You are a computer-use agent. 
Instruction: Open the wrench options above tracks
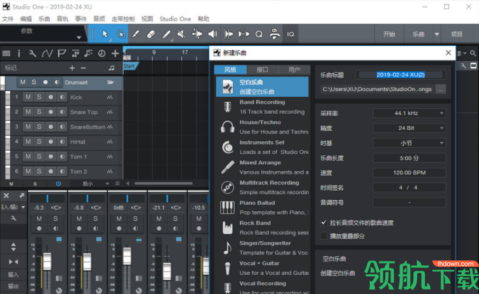pyautogui.click(x=32, y=53)
